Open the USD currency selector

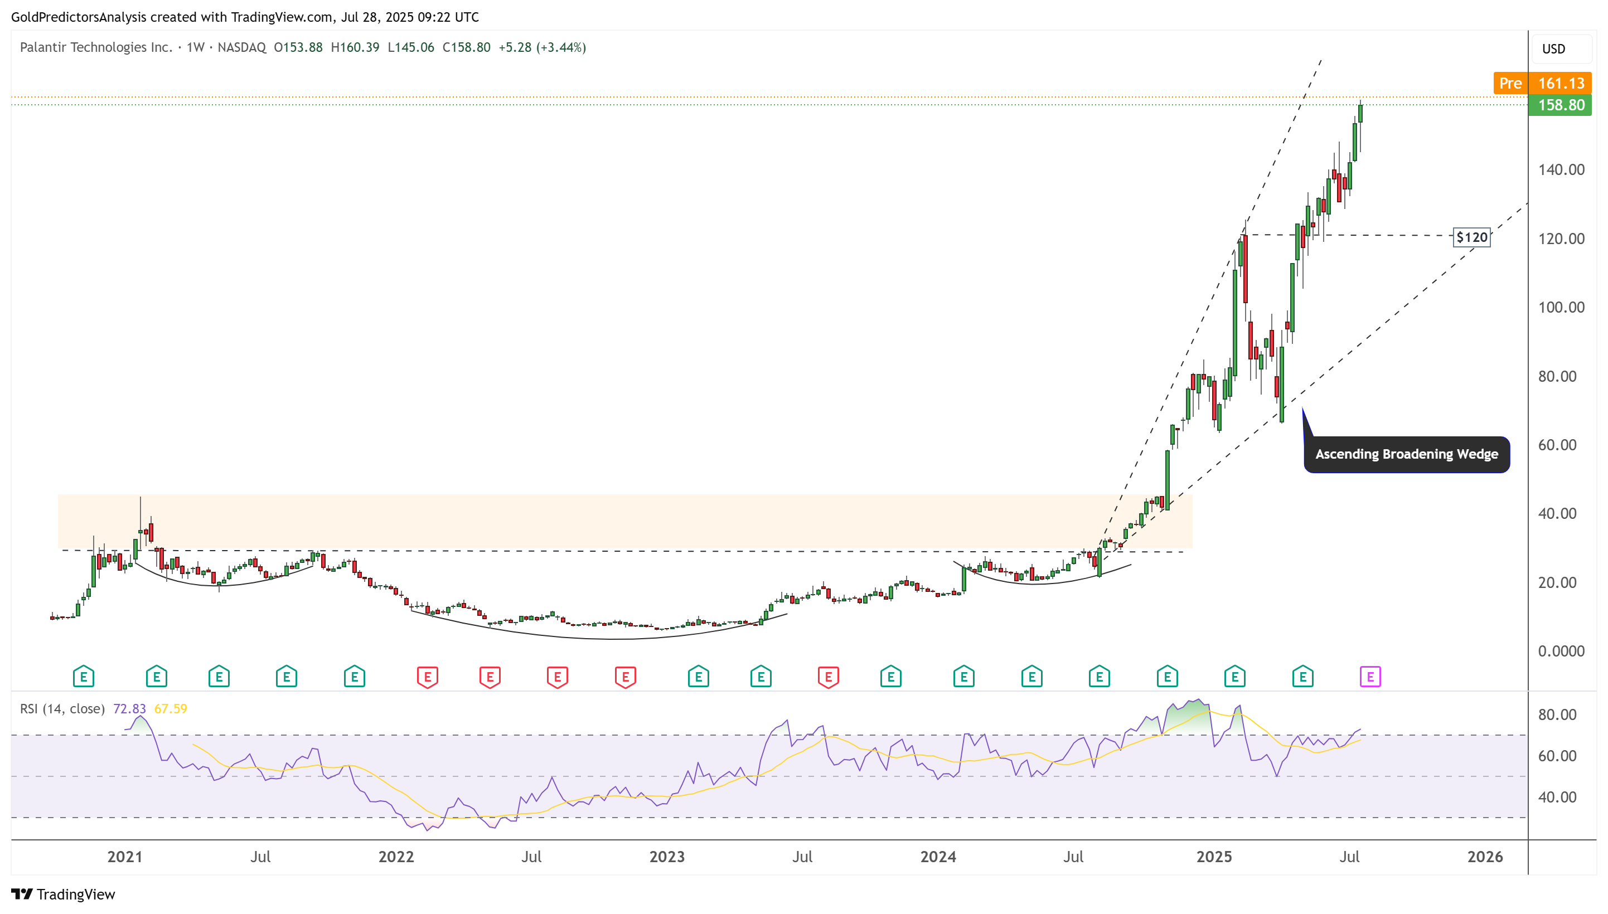point(1562,49)
